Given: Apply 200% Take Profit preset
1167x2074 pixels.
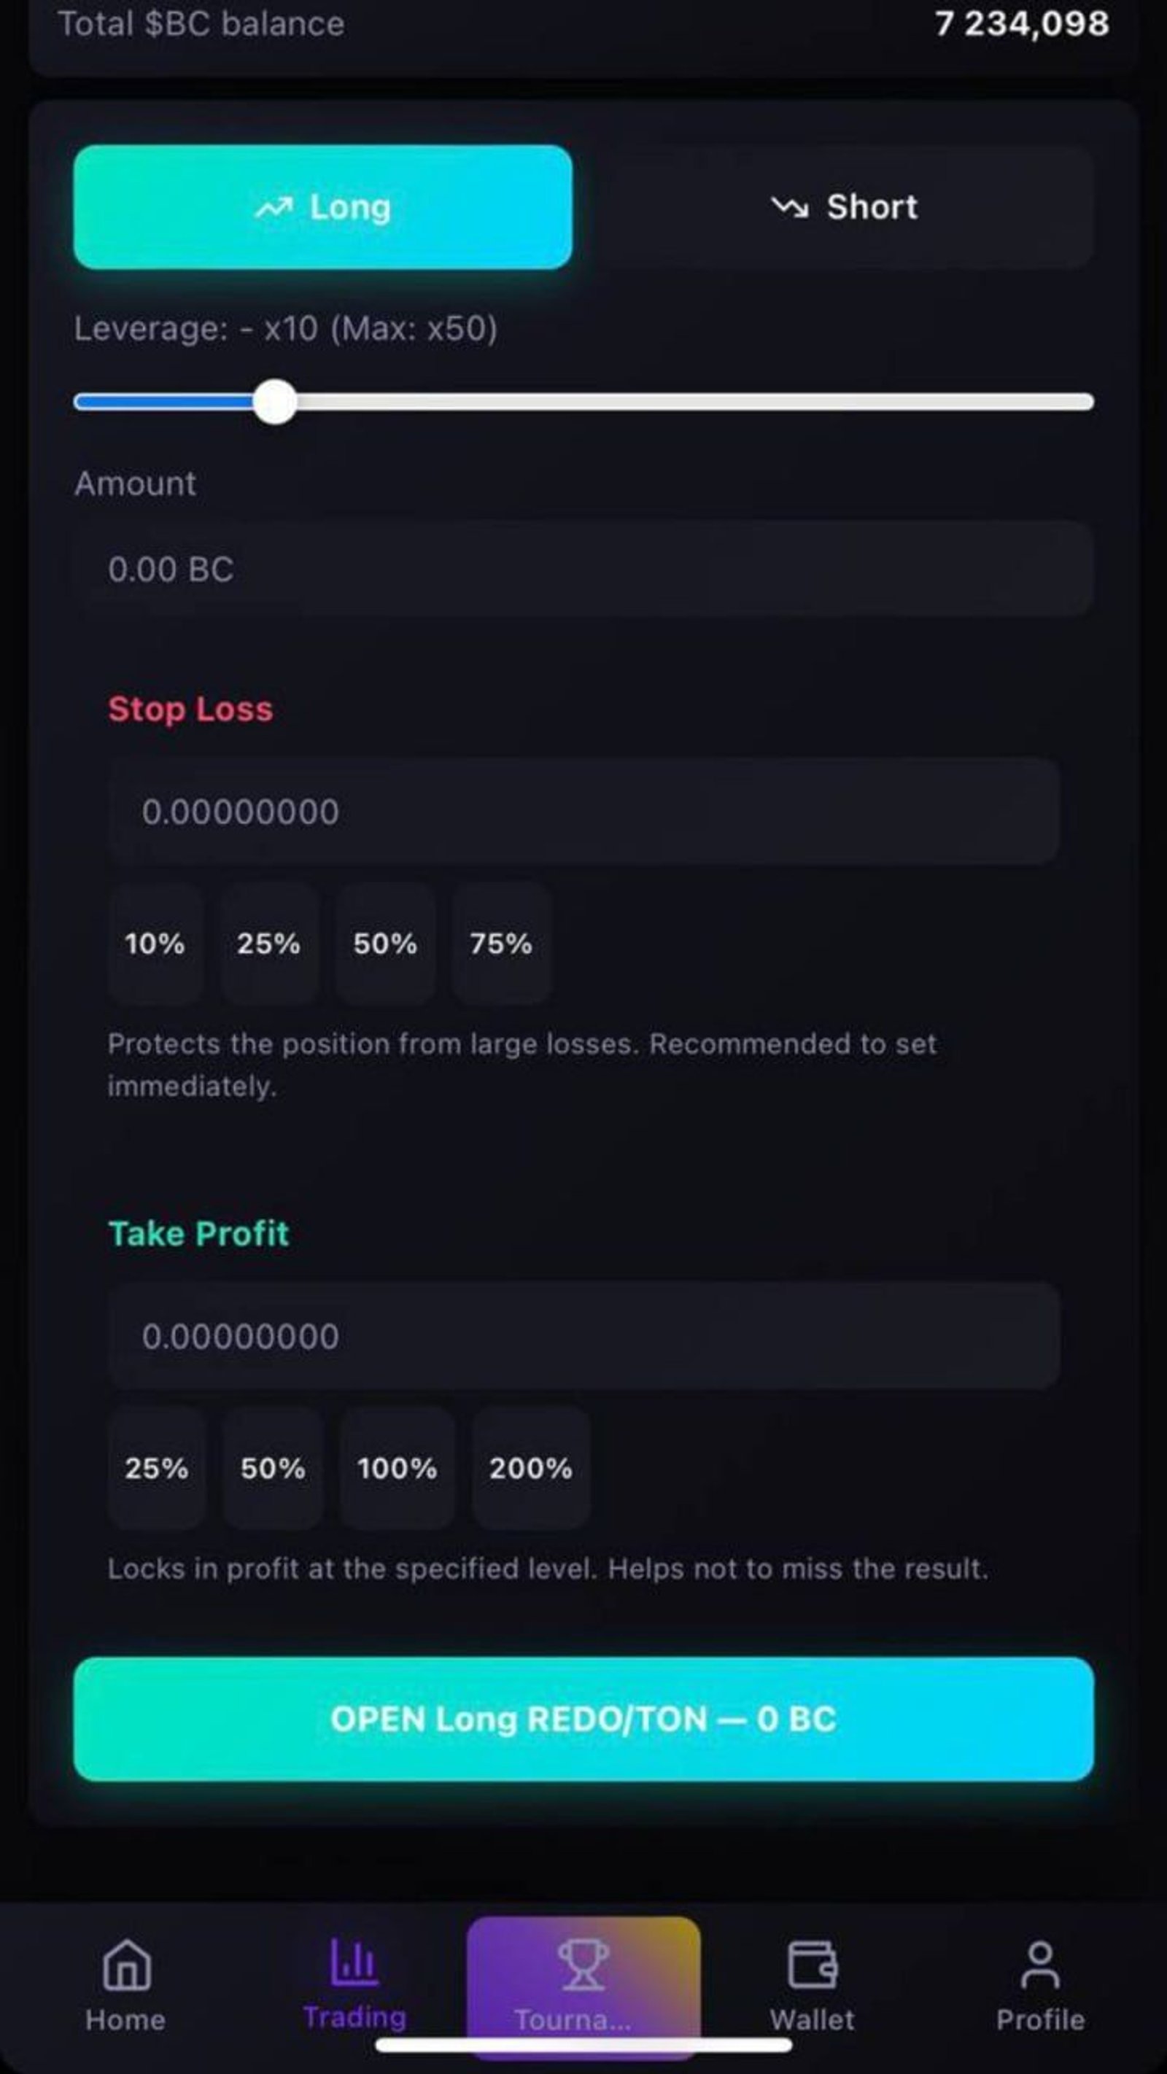Looking at the screenshot, I should (x=530, y=1468).
